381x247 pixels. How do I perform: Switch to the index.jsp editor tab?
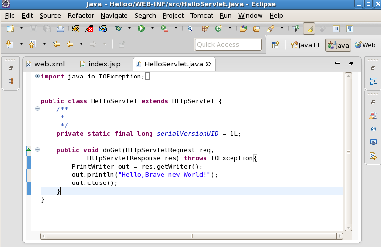click(100, 64)
